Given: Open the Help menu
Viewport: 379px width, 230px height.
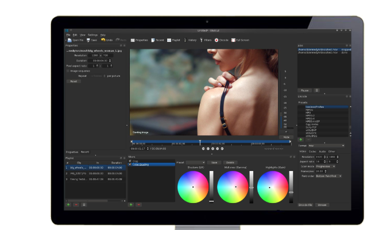Looking at the screenshot, I should [x=103, y=35].
